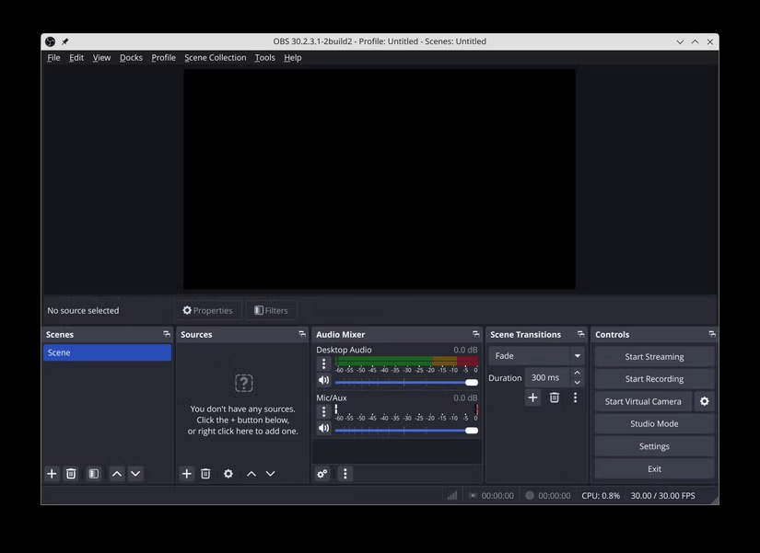Add a transition with the plus icon
The height and width of the screenshot is (553, 760).
click(532, 397)
